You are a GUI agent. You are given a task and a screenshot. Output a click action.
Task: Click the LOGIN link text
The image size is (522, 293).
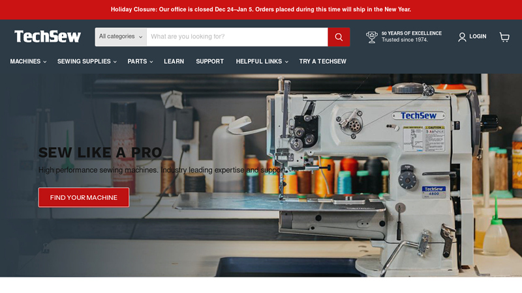point(478,36)
